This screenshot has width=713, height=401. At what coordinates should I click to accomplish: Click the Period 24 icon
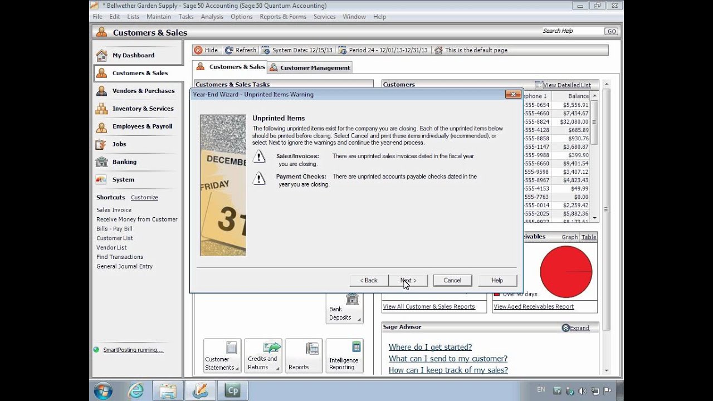(343, 50)
